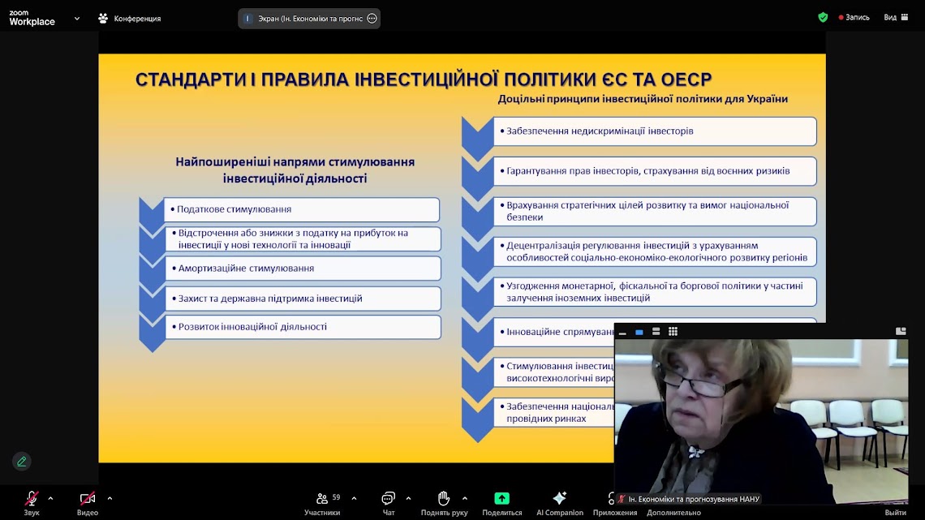Click the participant count 59

click(336, 497)
